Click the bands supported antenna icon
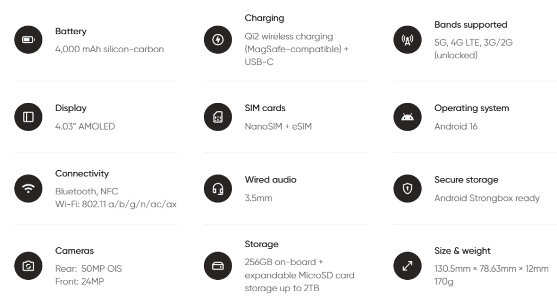Image resolution: width=557 pixels, height=307 pixels. [x=407, y=40]
